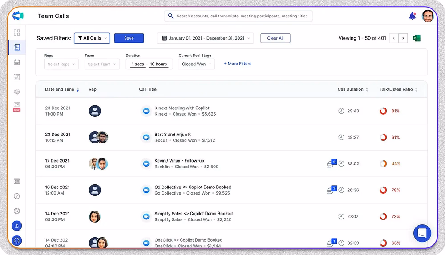Screen dimensions: 445x255
Task: Open the sidebar icon marked NEW
Action: tap(17, 107)
